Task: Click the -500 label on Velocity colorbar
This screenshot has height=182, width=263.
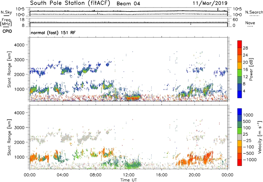Action: pos(249,153)
